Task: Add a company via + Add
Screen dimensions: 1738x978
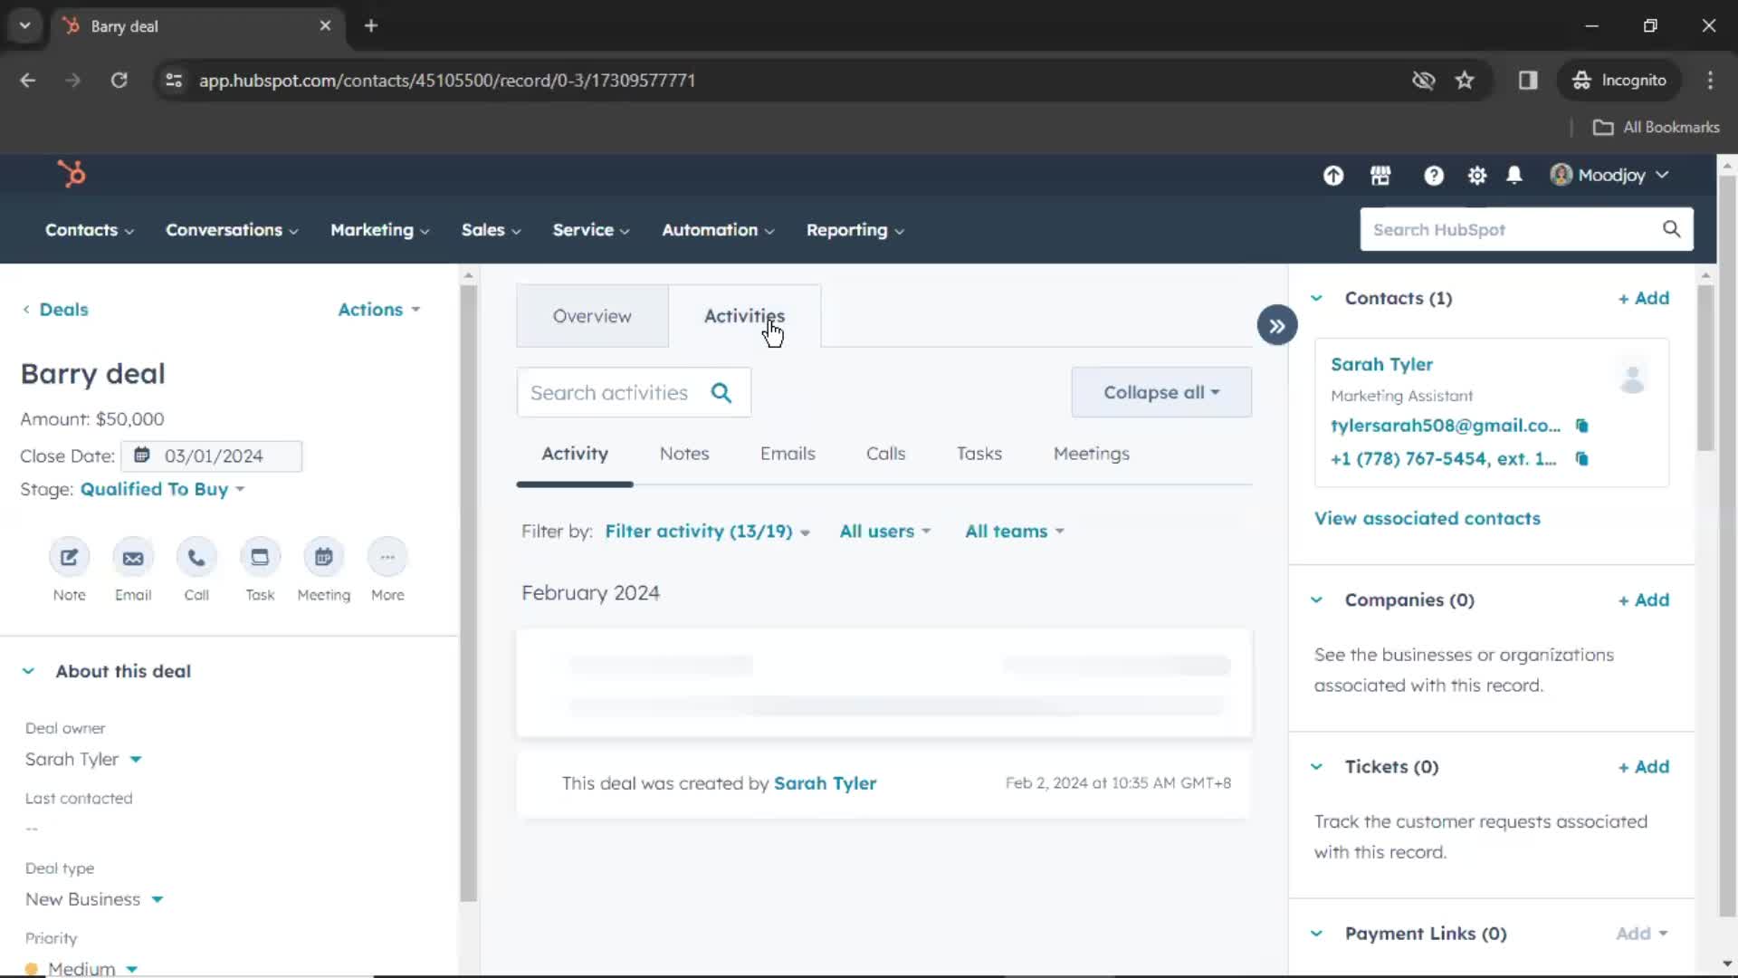Action: point(1644,599)
